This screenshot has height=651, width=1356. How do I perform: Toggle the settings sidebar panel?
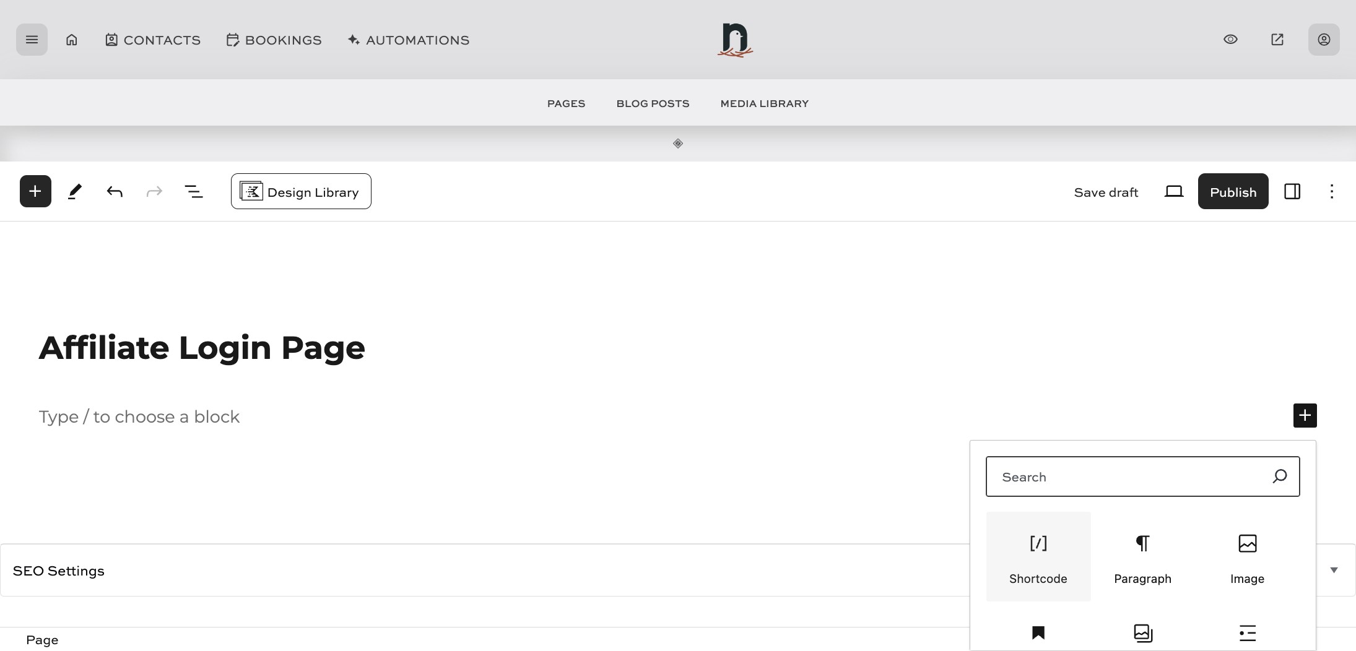[1293, 191]
